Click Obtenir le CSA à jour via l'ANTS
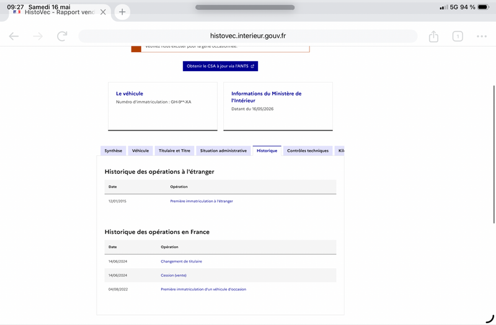496x325 pixels. pyautogui.click(x=220, y=66)
